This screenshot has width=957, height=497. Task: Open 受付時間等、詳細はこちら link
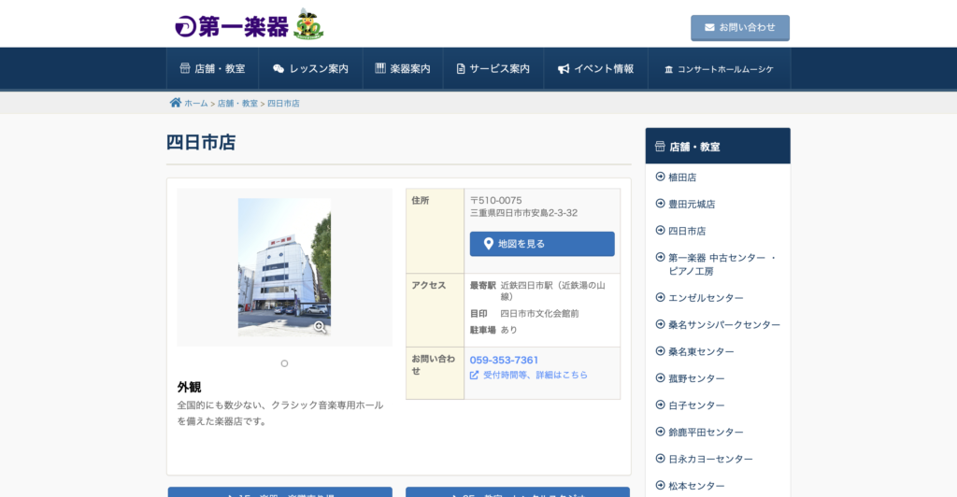click(x=536, y=375)
